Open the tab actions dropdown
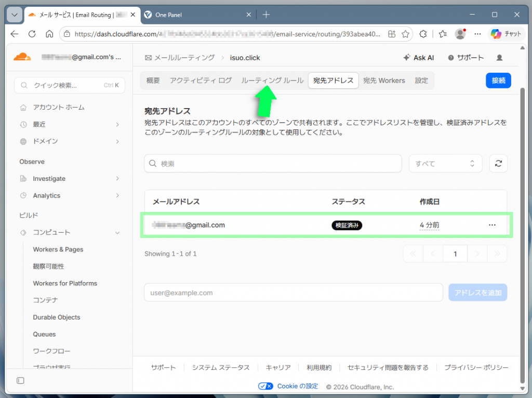The image size is (532, 398). (15, 15)
